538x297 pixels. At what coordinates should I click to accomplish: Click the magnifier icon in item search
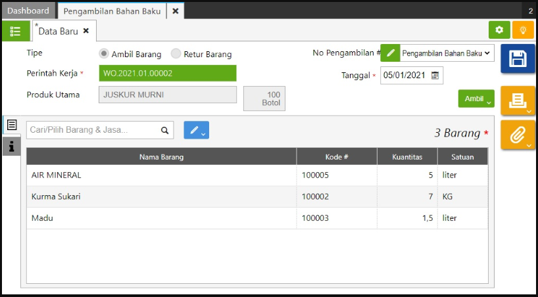pyautogui.click(x=165, y=130)
